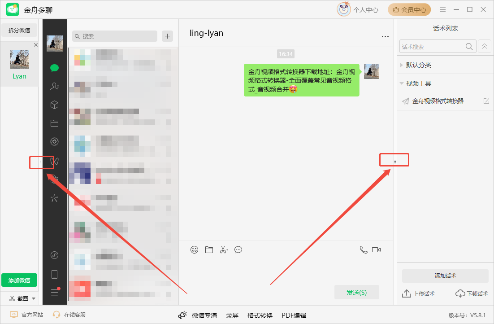494x324 pixels.
Task: Click the 金舟多聊 app logo
Action: 13,9
